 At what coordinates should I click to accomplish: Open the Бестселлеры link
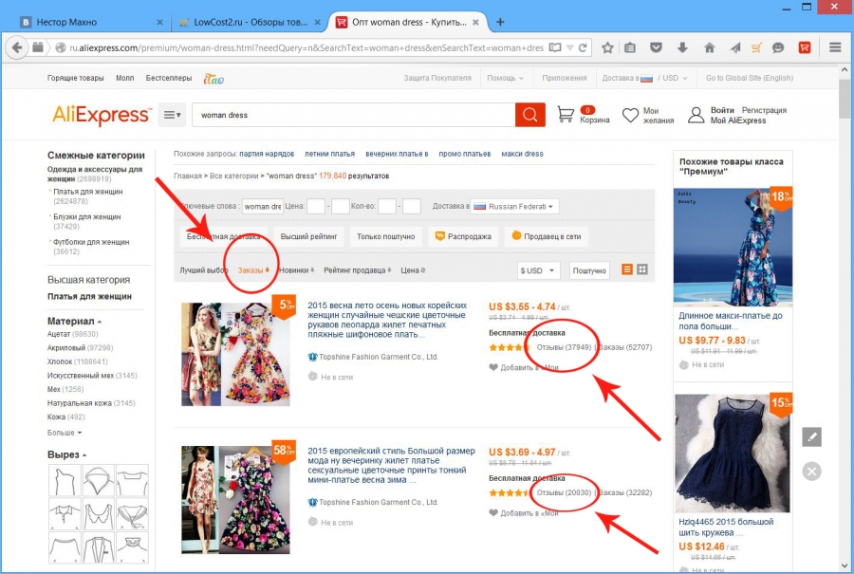pos(168,78)
